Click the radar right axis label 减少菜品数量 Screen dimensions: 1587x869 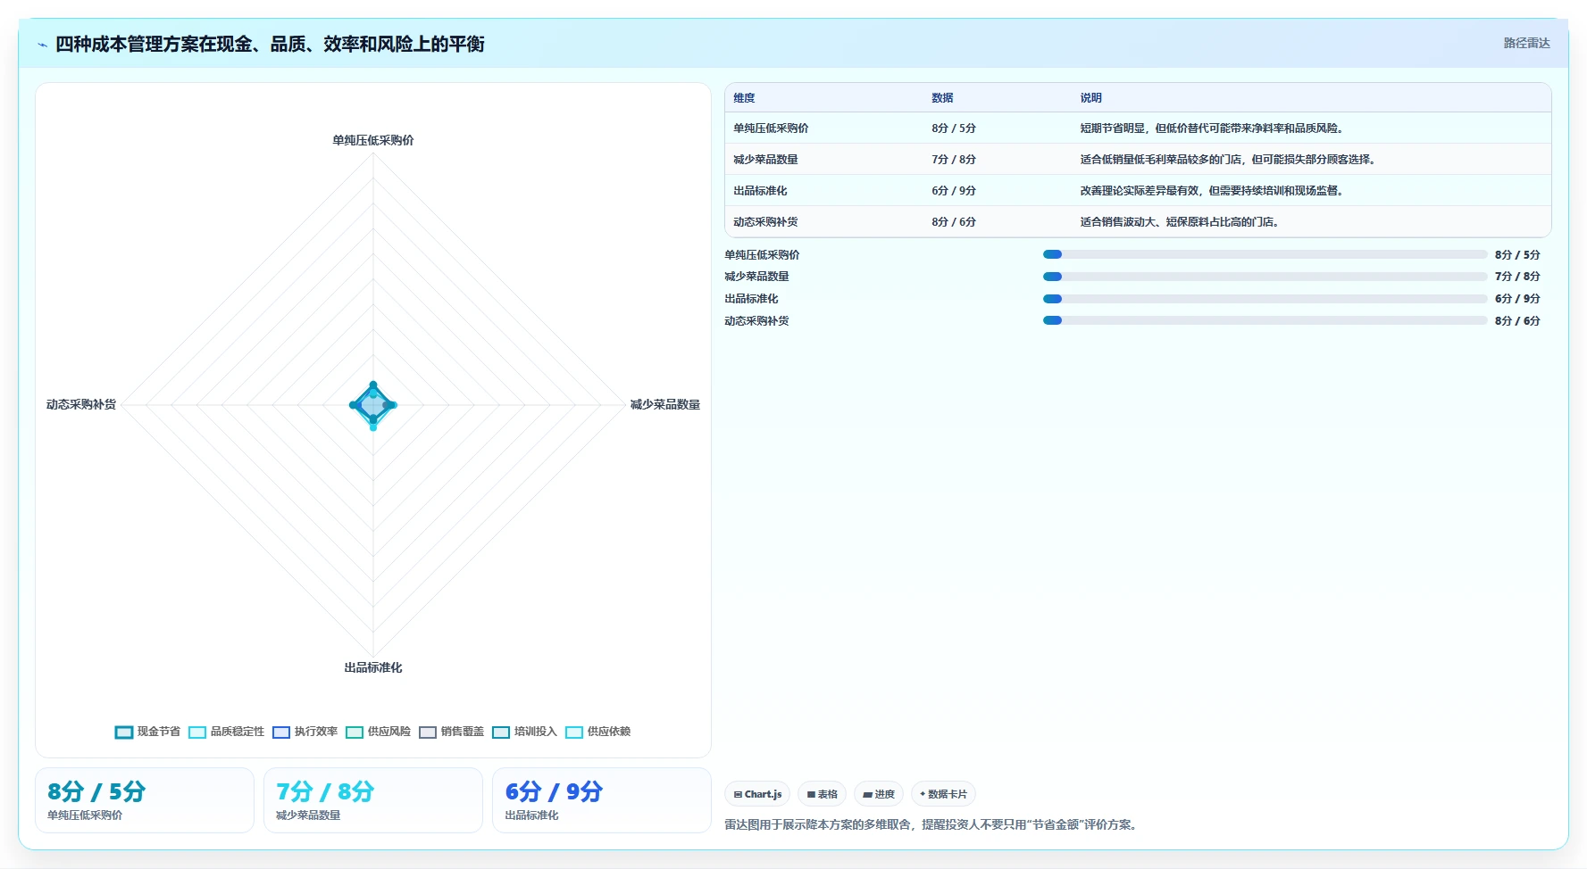point(665,405)
